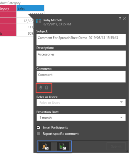This screenshot has height=156, width=132.
Task: Click the Ruby Mitchell author name
Action: [52, 20]
